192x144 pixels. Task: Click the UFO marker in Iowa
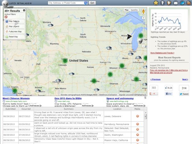coord(109,47)
